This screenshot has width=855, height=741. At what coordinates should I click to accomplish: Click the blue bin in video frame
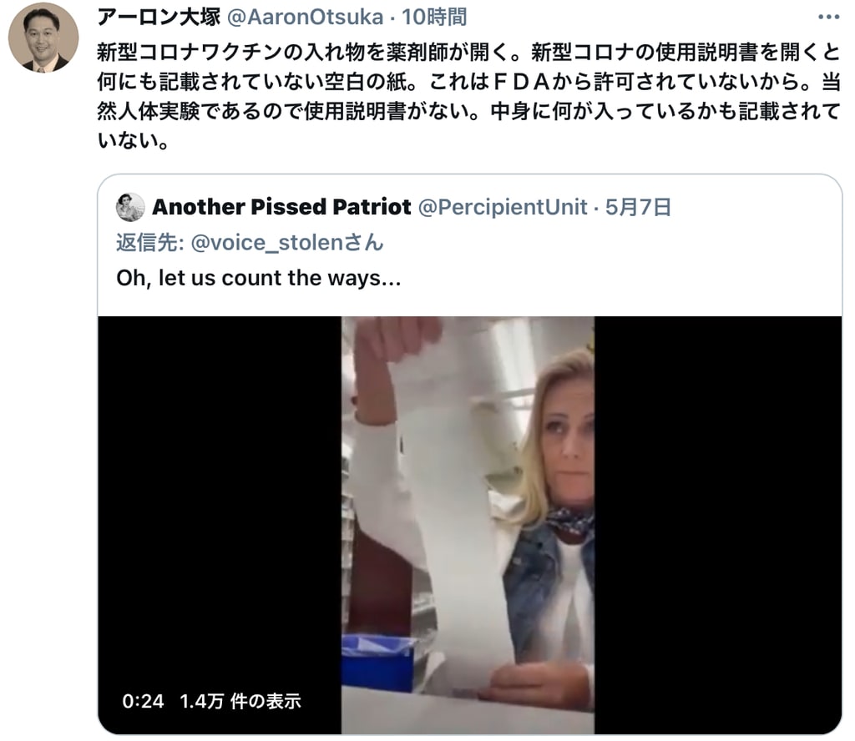(x=378, y=663)
